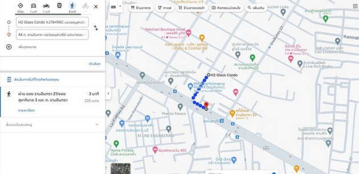359x174 pixels.
Task: Switch to walking travel mode icon
Action: pyautogui.click(x=72, y=6)
